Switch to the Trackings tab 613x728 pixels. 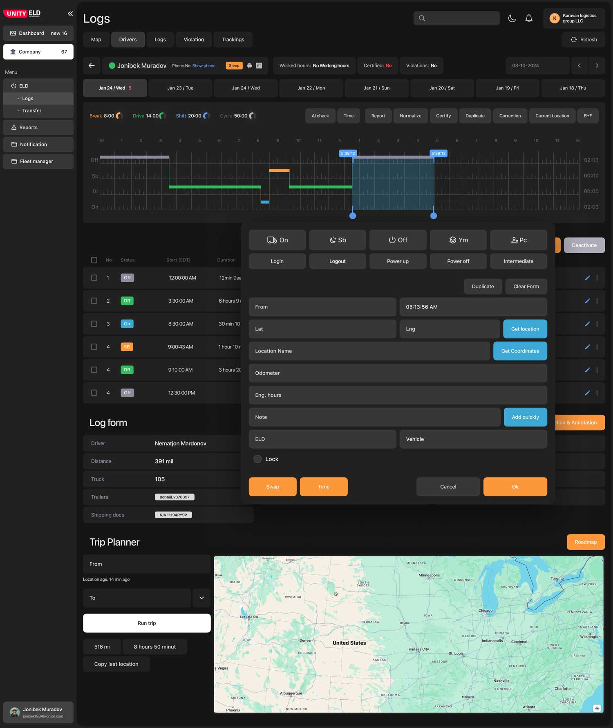[233, 40]
